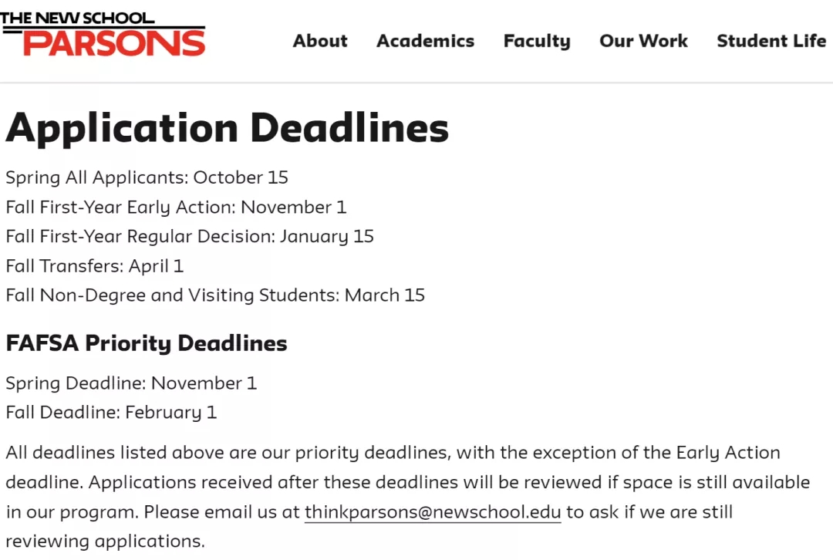The width and height of the screenshot is (833, 560).
Task: Open the Academics navigation item
Action: tap(425, 41)
